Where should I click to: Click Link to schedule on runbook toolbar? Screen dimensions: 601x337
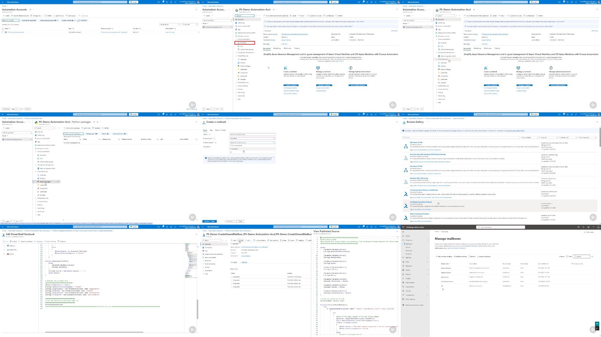[260, 240]
